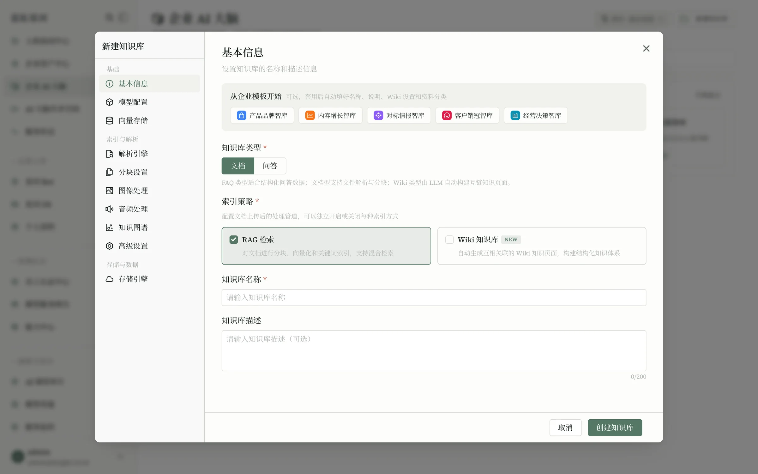758x474 pixels.
Task: Open 解析引擎 document search icon
Action: pyautogui.click(x=109, y=154)
